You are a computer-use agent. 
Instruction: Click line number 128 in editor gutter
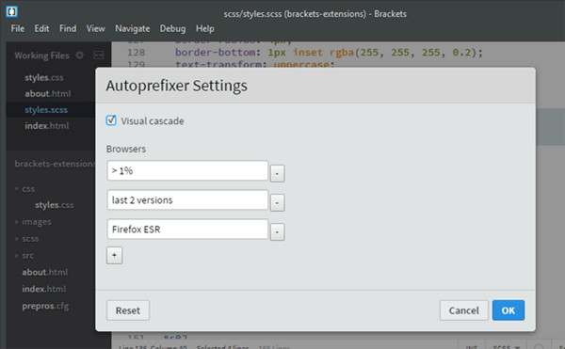pos(136,53)
